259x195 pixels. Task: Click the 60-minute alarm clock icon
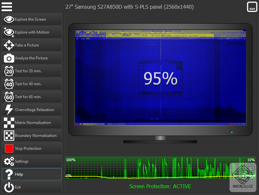point(9,97)
